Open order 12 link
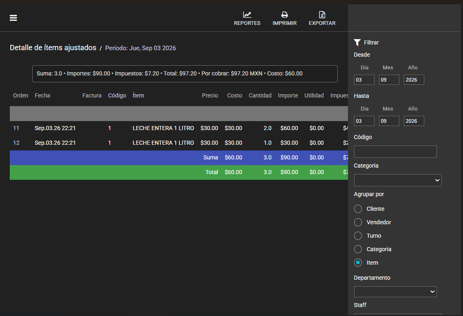The height and width of the screenshot is (316, 463). [16, 143]
